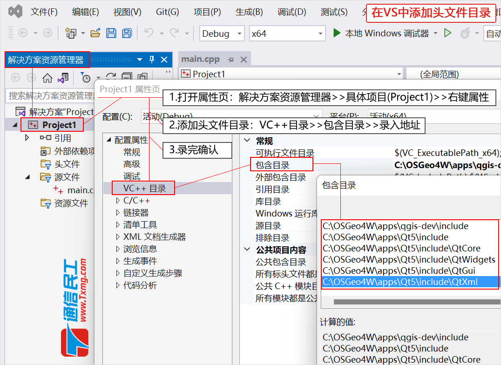501x365 pixels.
Task: Select 高级 under configuration properties
Action: click(x=132, y=164)
